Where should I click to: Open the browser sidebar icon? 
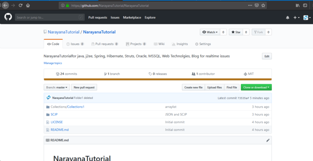click(305, 5)
